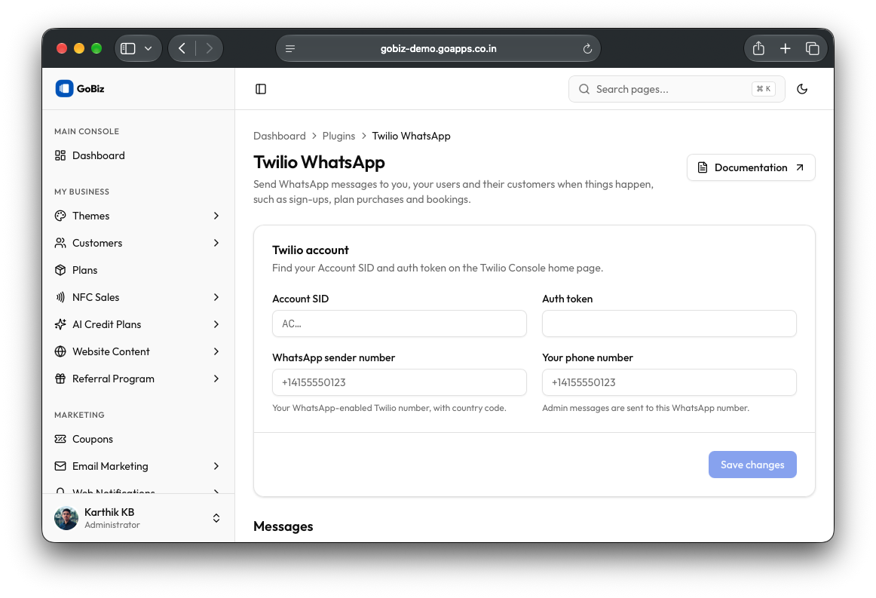Click the Auth token input field

pos(669,324)
